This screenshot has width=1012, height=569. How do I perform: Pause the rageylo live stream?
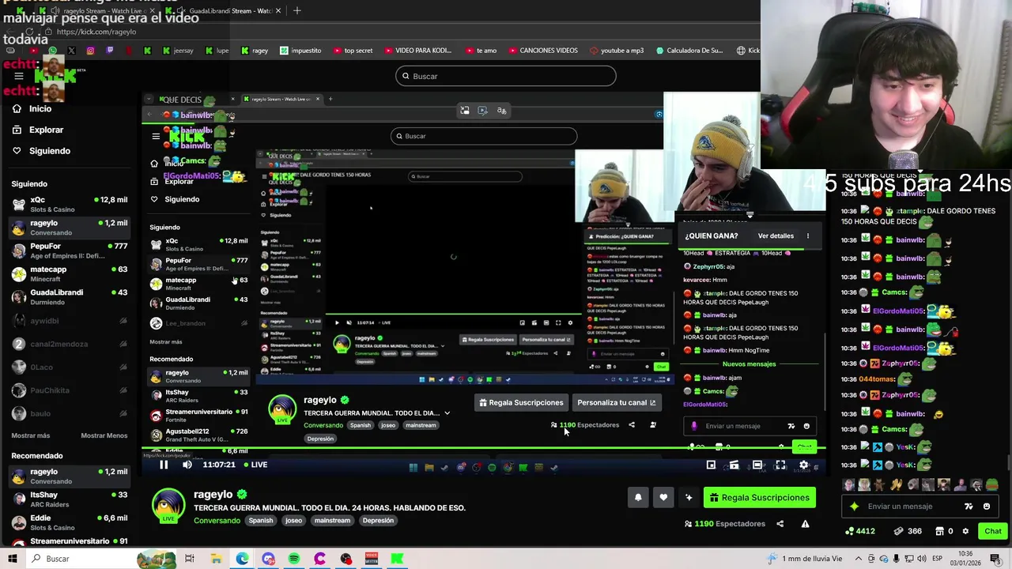pyautogui.click(x=164, y=465)
